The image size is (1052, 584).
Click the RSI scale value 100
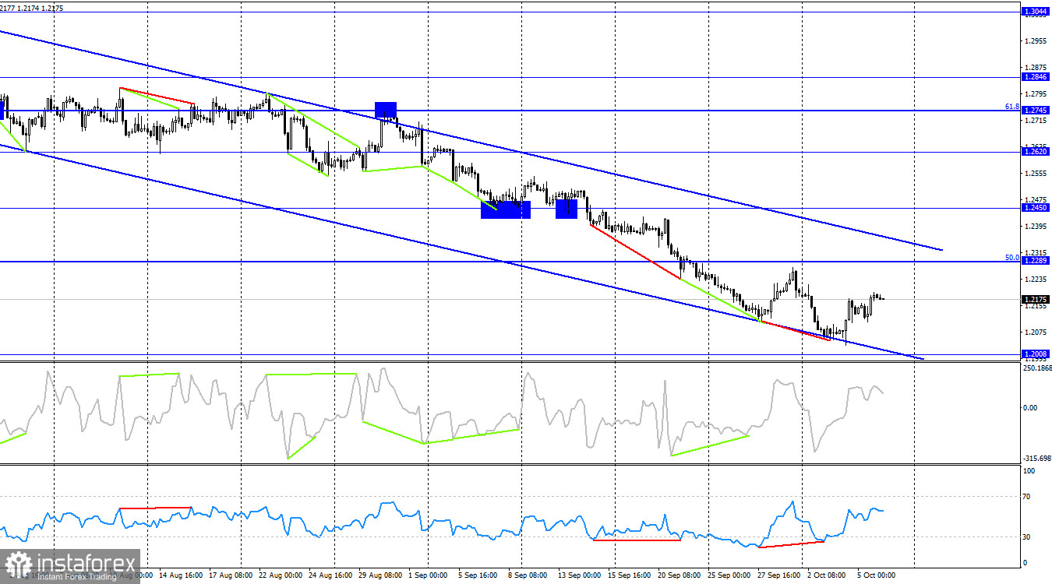[1029, 471]
